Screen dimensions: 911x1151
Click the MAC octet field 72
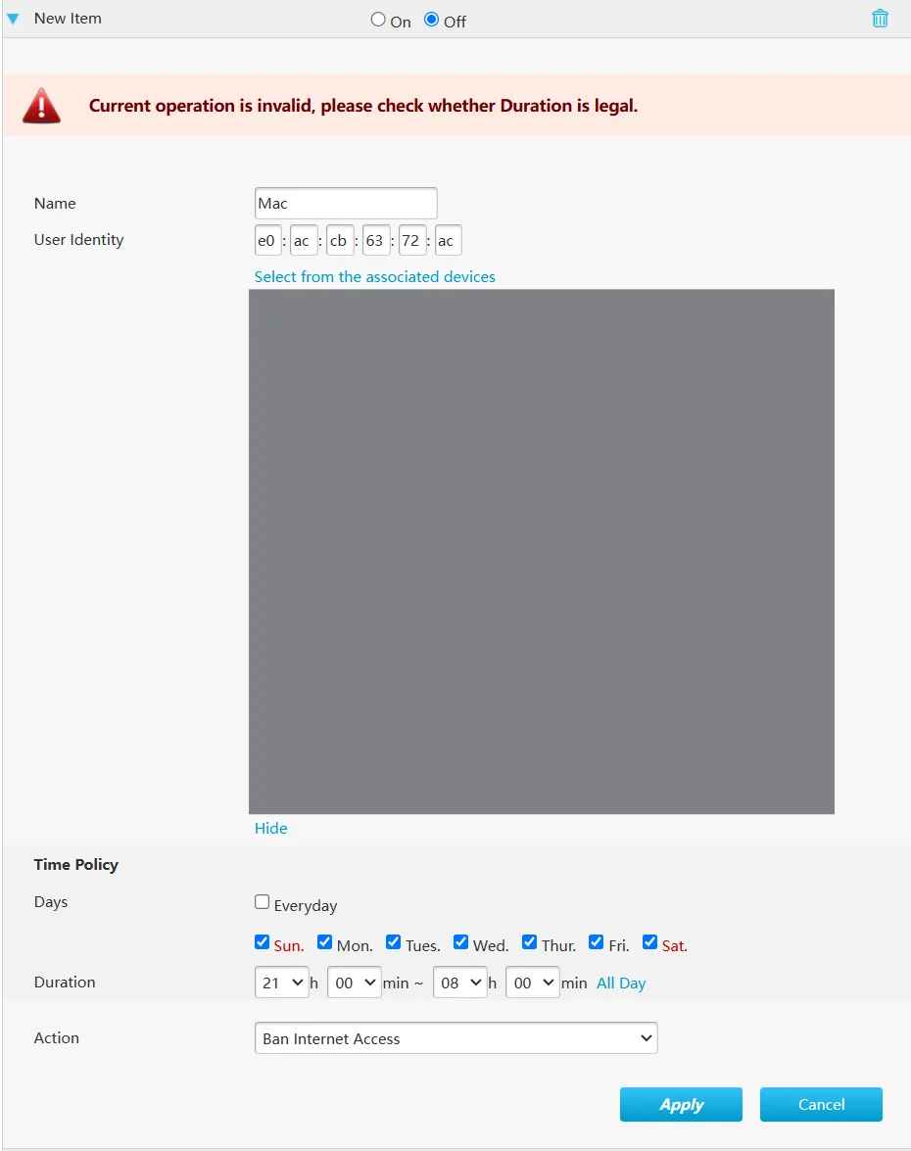pos(411,241)
